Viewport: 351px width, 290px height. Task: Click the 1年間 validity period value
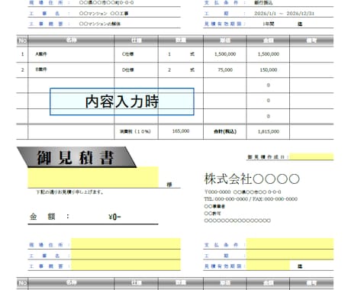(268, 24)
